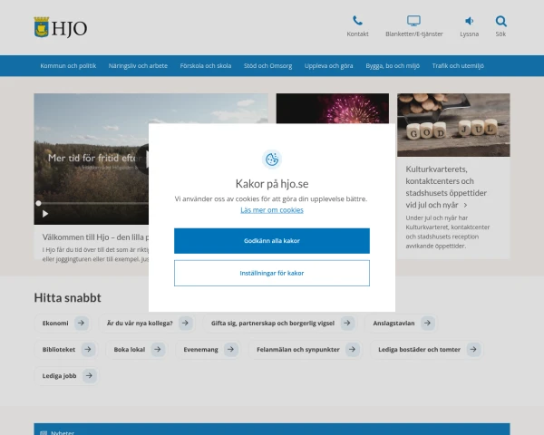
Task: Click the Nyheter section header
Action: (272, 429)
